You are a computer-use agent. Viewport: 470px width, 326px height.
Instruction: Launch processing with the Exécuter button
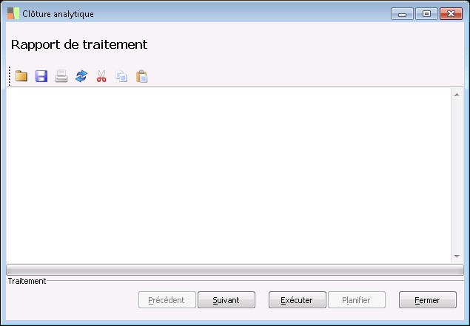click(x=298, y=299)
